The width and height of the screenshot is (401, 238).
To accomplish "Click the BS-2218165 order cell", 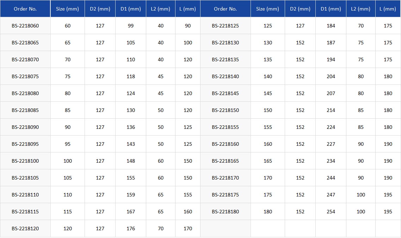I will pos(225,161).
